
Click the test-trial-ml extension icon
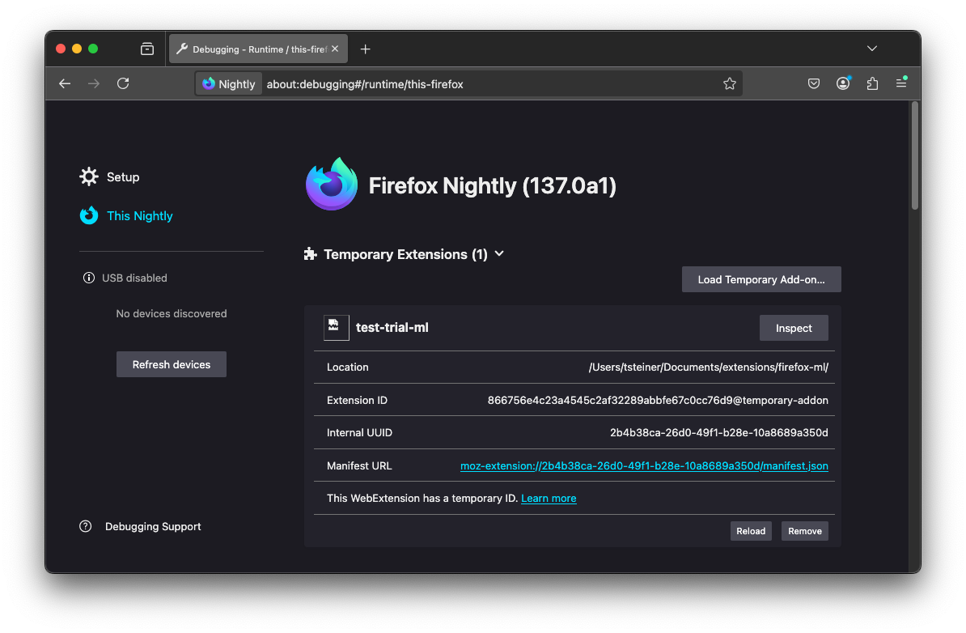(337, 327)
